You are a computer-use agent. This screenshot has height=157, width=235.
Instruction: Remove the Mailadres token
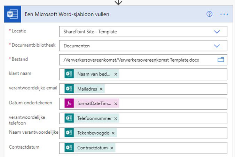(101, 89)
